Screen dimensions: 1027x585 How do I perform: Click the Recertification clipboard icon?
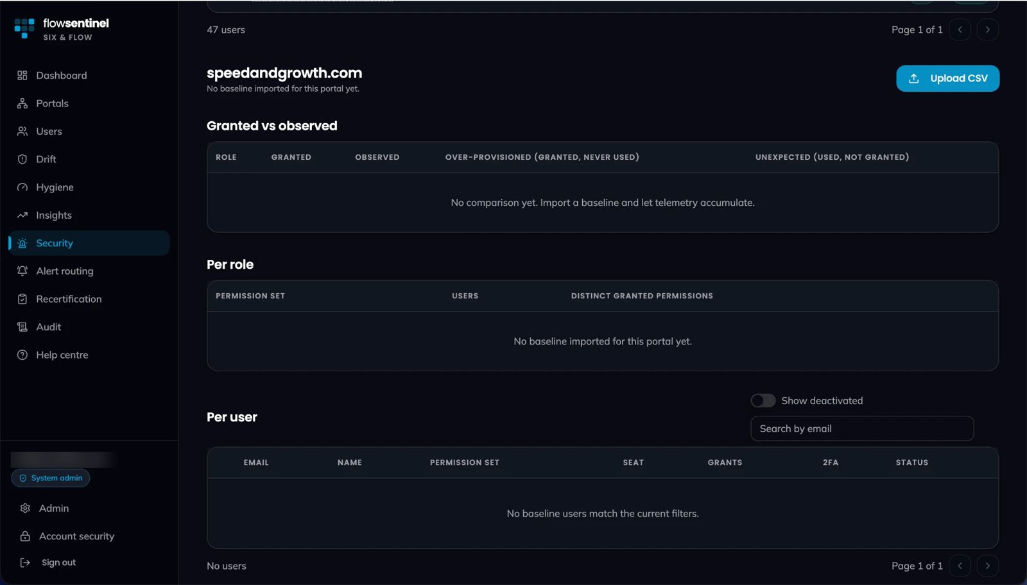22,299
